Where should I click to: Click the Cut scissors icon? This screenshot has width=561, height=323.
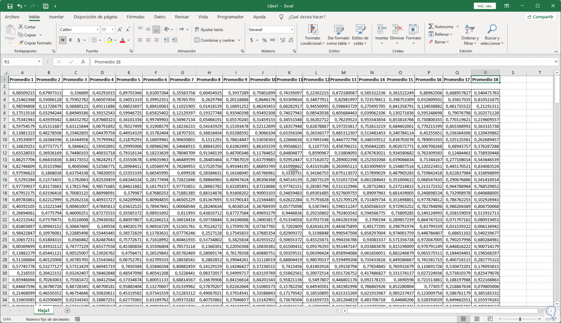pyautogui.click(x=21, y=27)
